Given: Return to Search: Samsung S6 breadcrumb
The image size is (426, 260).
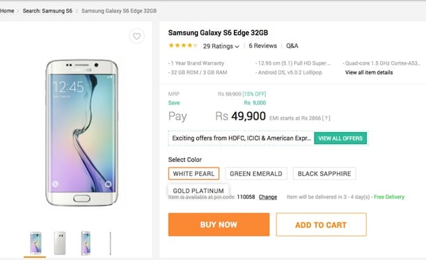Looking at the screenshot, I should 47,11.
